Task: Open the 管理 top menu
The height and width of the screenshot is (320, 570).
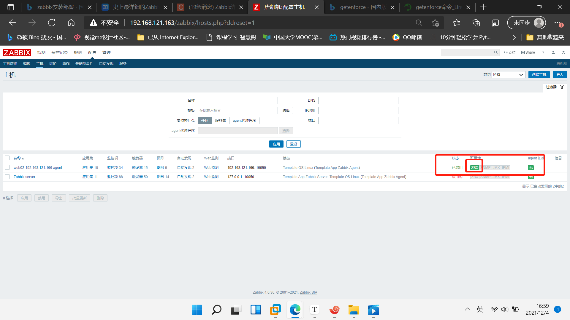Action: (x=107, y=52)
